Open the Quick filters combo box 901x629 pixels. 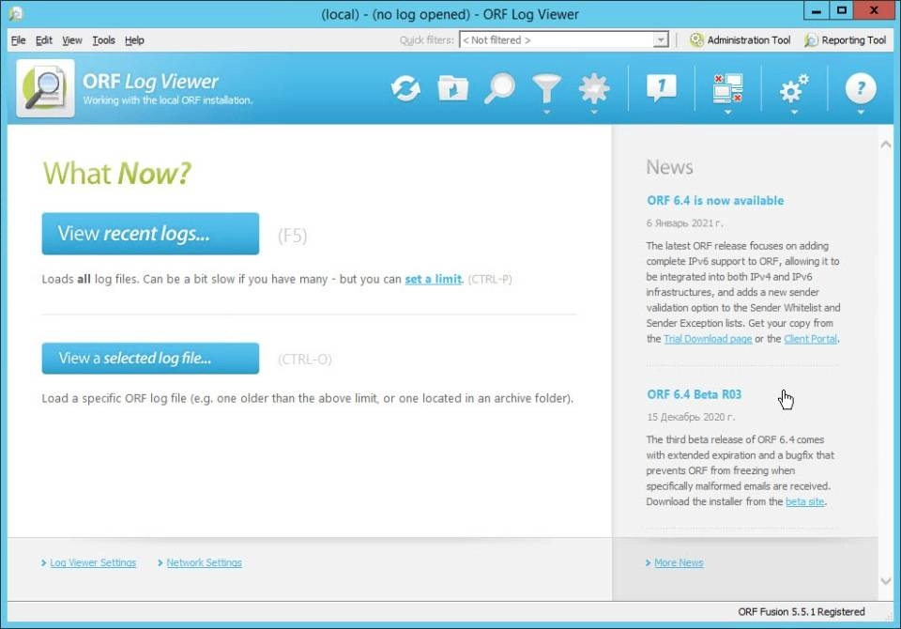564,39
